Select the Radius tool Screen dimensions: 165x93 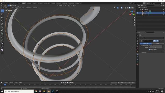tap(2, 43)
